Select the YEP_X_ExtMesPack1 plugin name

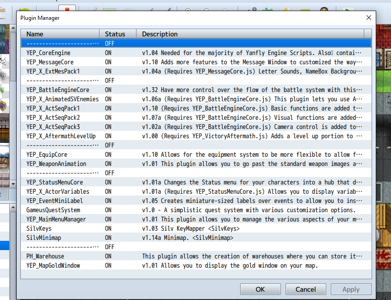53,71
